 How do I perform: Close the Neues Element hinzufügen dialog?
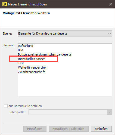tap(111, 4)
